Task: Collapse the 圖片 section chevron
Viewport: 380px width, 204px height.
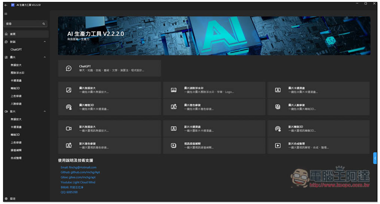Action: [44, 57]
